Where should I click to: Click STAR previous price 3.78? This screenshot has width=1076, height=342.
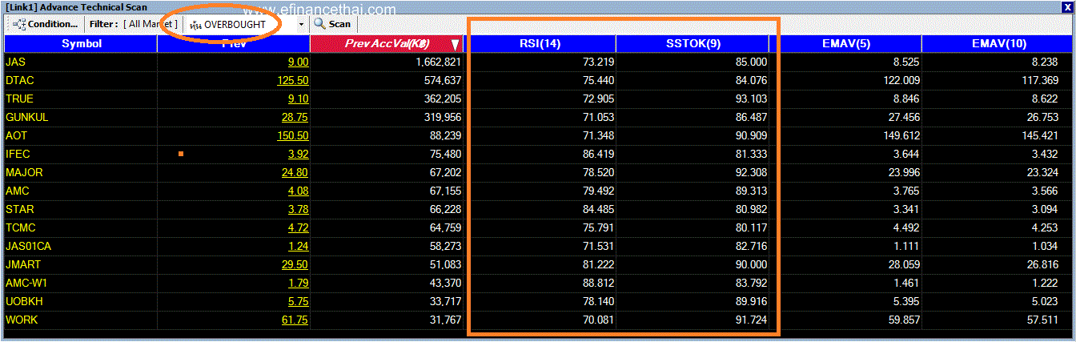point(298,210)
